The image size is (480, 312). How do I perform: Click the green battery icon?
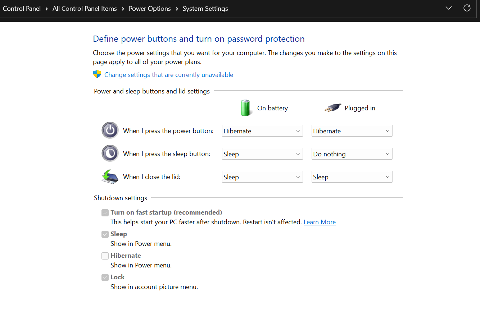pyautogui.click(x=245, y=108)
